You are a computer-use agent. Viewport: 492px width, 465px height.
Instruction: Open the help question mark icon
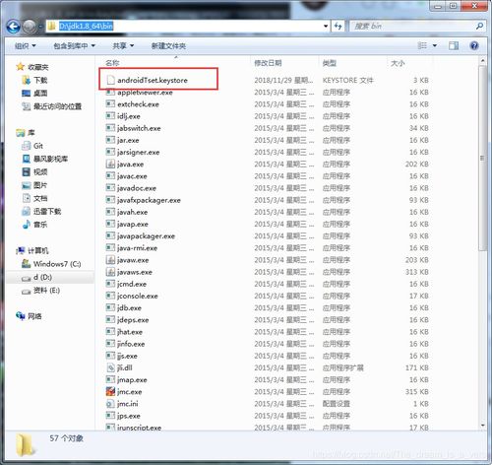click(x=474, y=45)
